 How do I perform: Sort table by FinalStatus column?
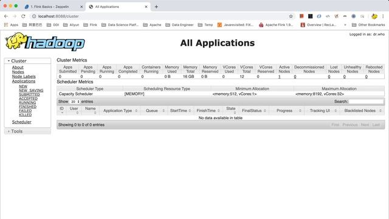pos(254,111)
